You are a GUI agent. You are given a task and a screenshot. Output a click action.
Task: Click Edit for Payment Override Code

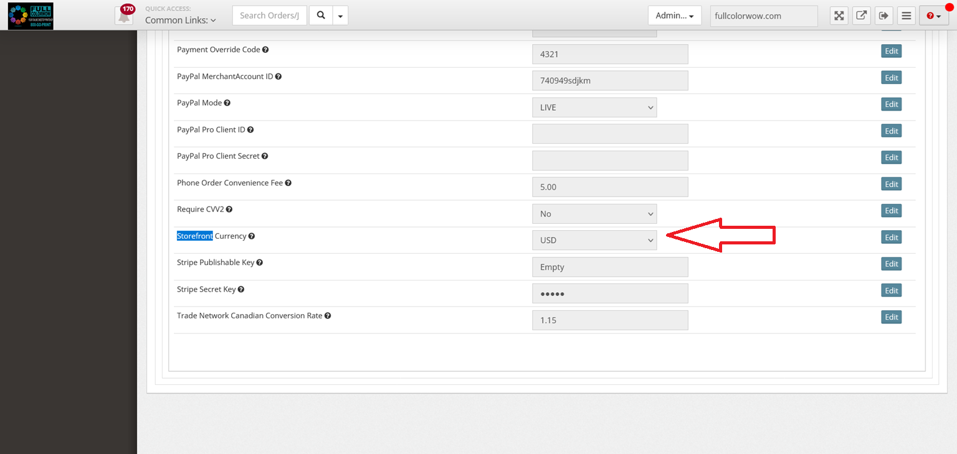coord(891,51)
